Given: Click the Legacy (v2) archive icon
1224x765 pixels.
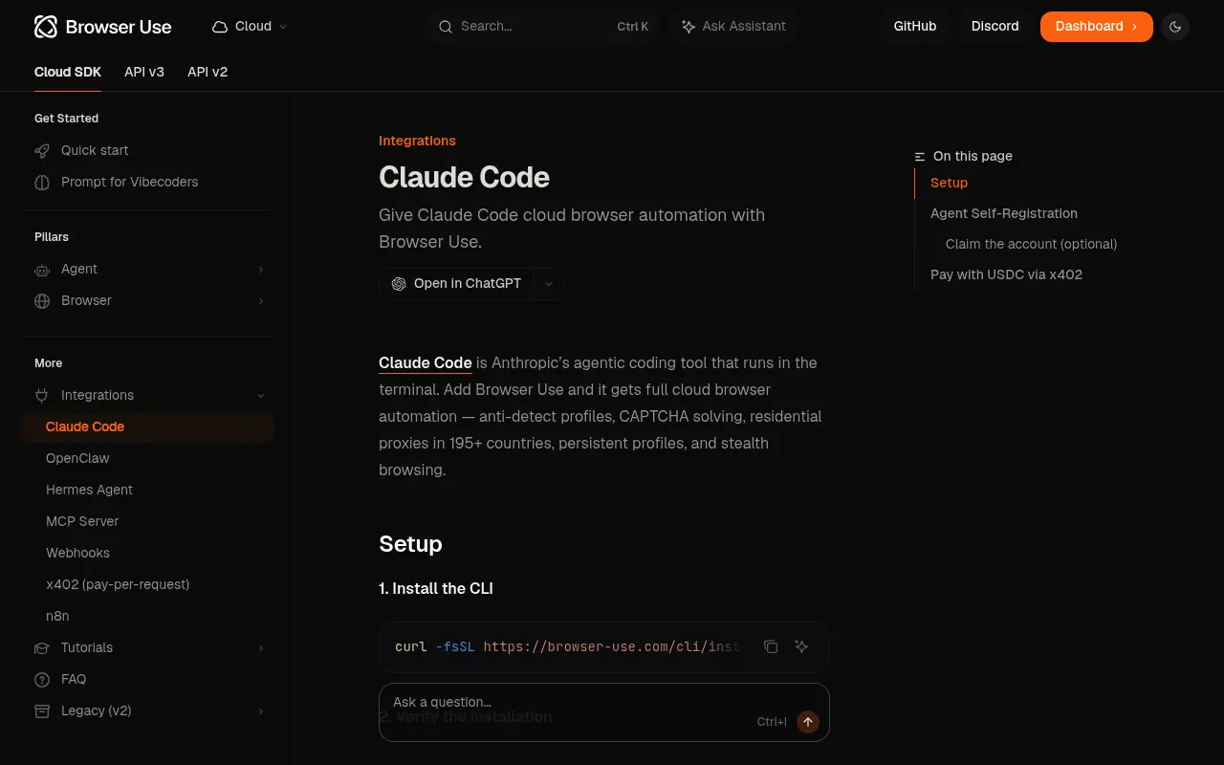Looking at the screenshot, I should [x=42, y=710].
